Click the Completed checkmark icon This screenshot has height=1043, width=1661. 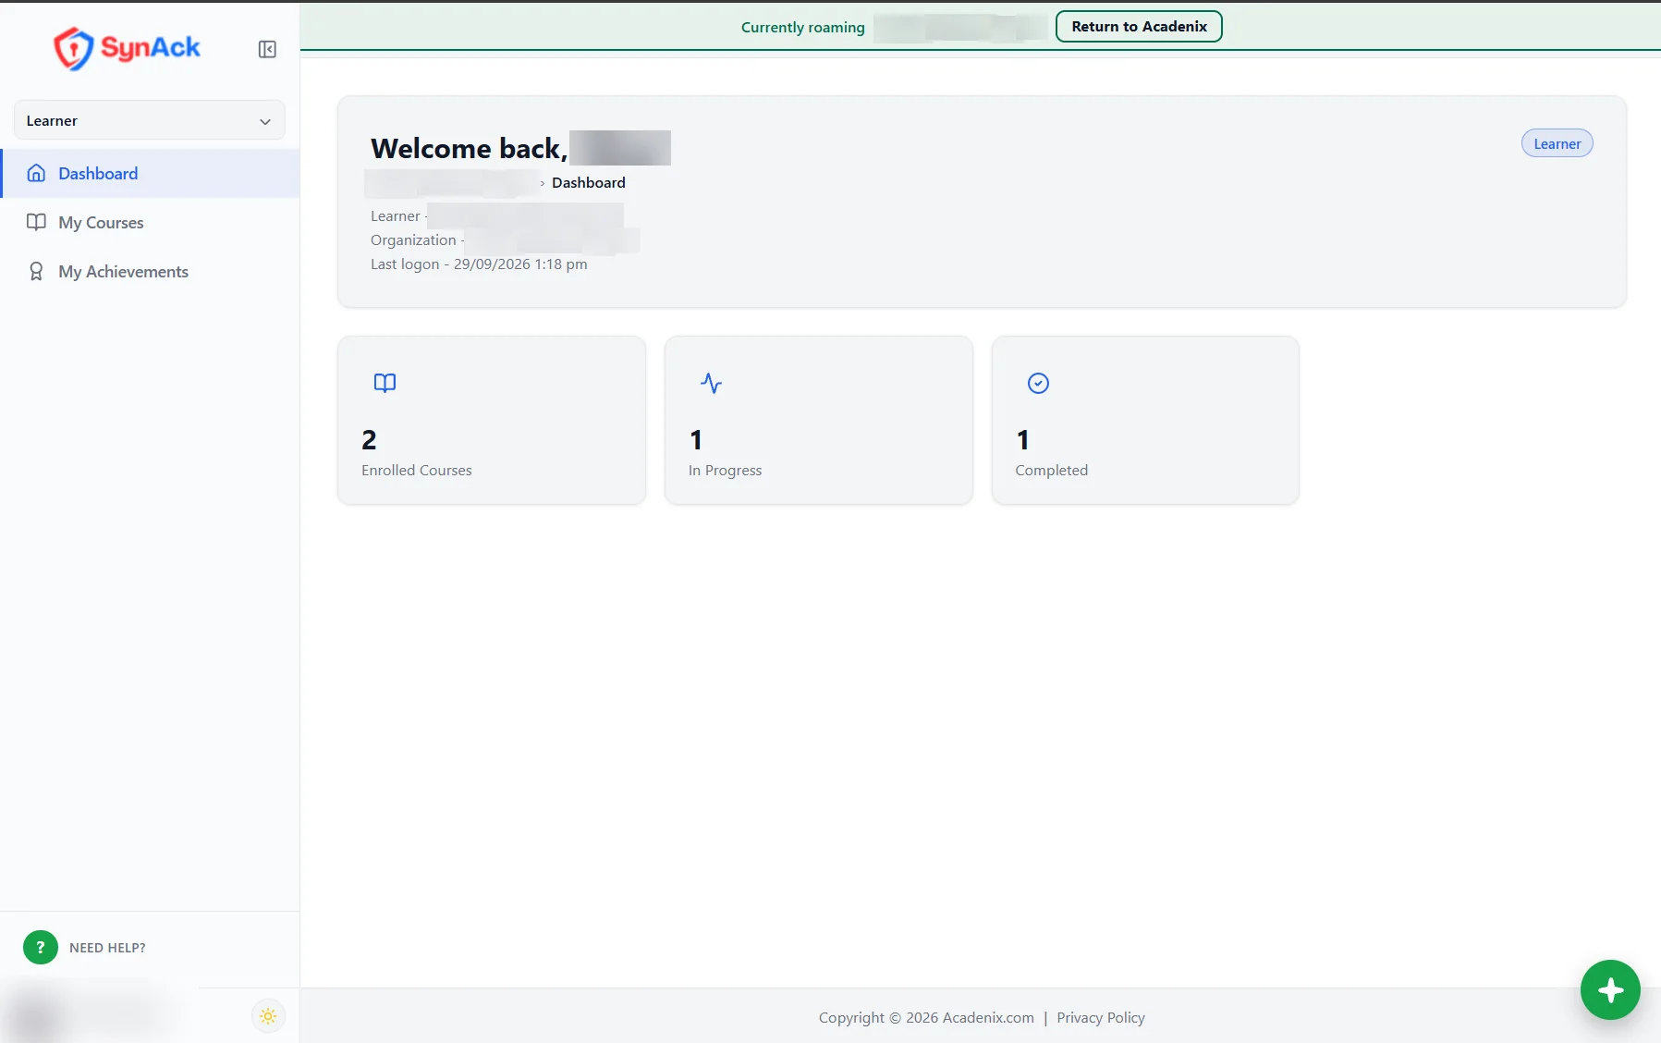pyautogui.click(x=1038, y=383)
